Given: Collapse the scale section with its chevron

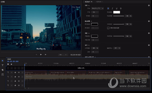Looking at the screenshot, I should coord(89,45).
